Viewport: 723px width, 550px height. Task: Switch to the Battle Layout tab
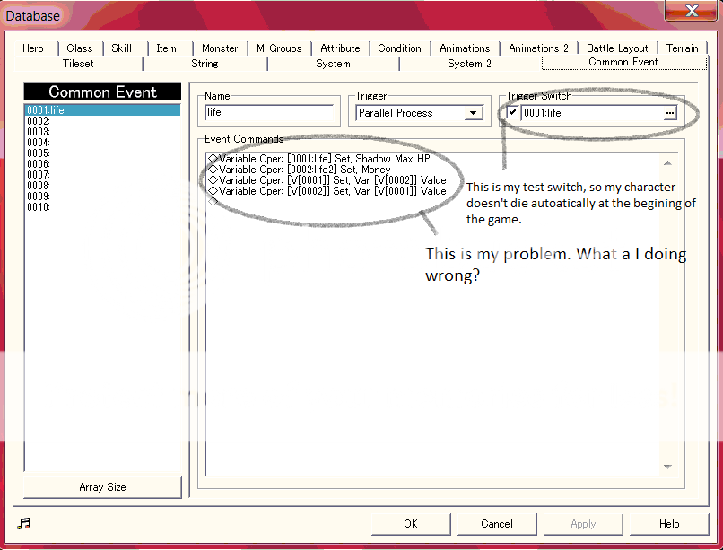[617, 48]
